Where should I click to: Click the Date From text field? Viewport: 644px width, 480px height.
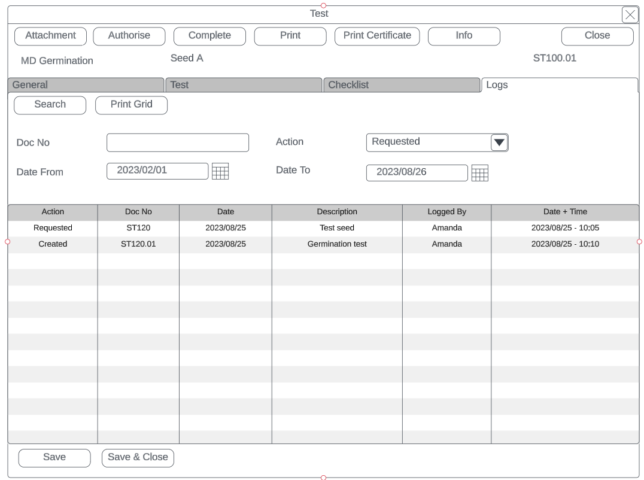pyautogui.click(x=157, y=171)
